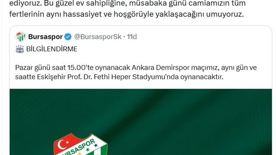The width and height of the screenshot is (276, 155).
Task: Click the line starting 'fertlerinin aynı hassasiyet'
Action: pos(126,14)
